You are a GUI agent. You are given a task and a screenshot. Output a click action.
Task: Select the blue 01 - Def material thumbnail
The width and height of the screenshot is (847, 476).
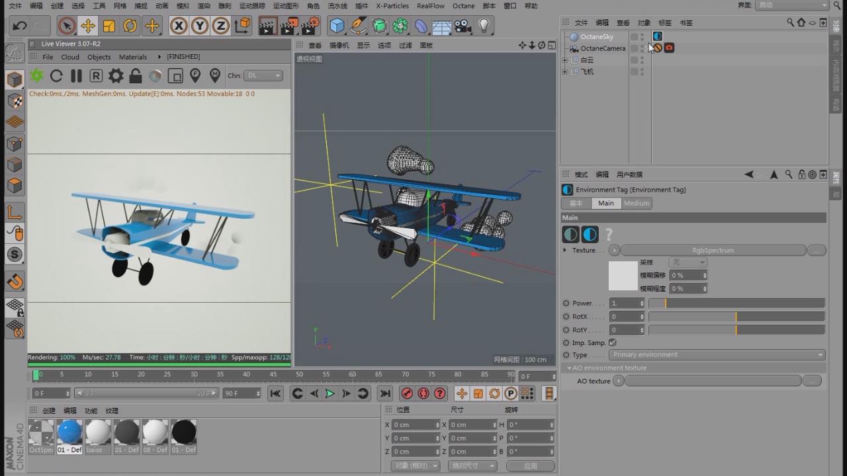point(69,432)
